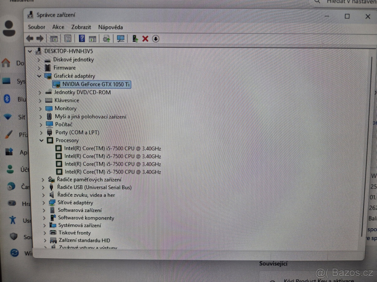Collapse the Procesory node
377x282 pixels.
point(41,140)
